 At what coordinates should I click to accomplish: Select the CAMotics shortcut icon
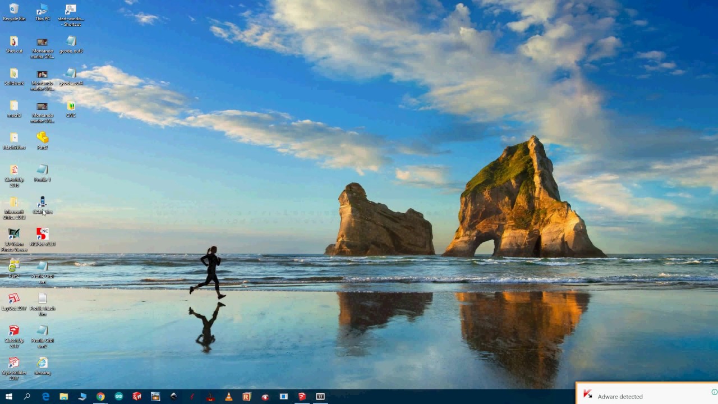[43, 205]
